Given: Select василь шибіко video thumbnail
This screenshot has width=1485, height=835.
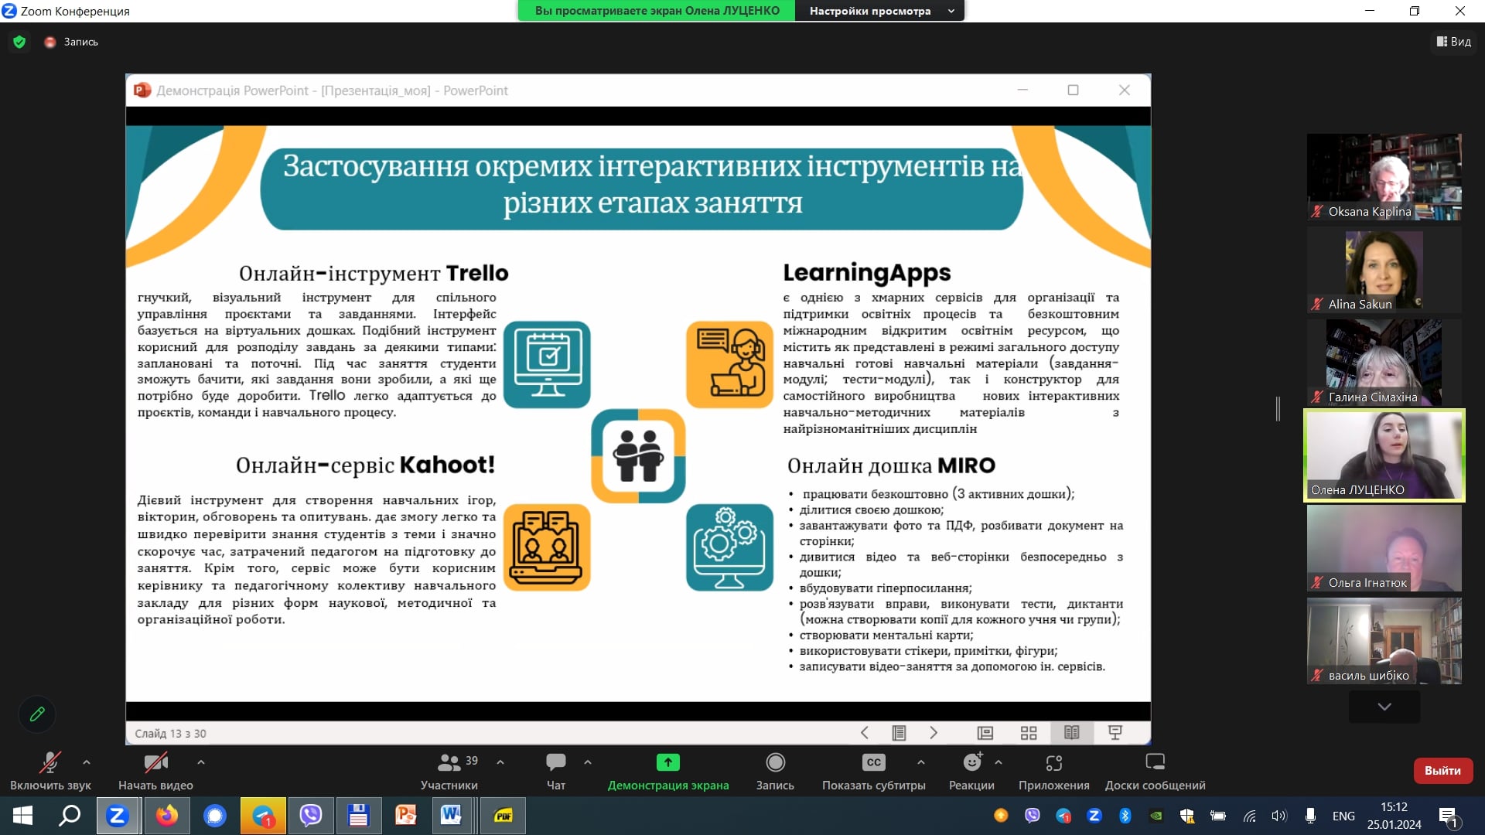Looking at the screenshot, I should click(1384, 641).
